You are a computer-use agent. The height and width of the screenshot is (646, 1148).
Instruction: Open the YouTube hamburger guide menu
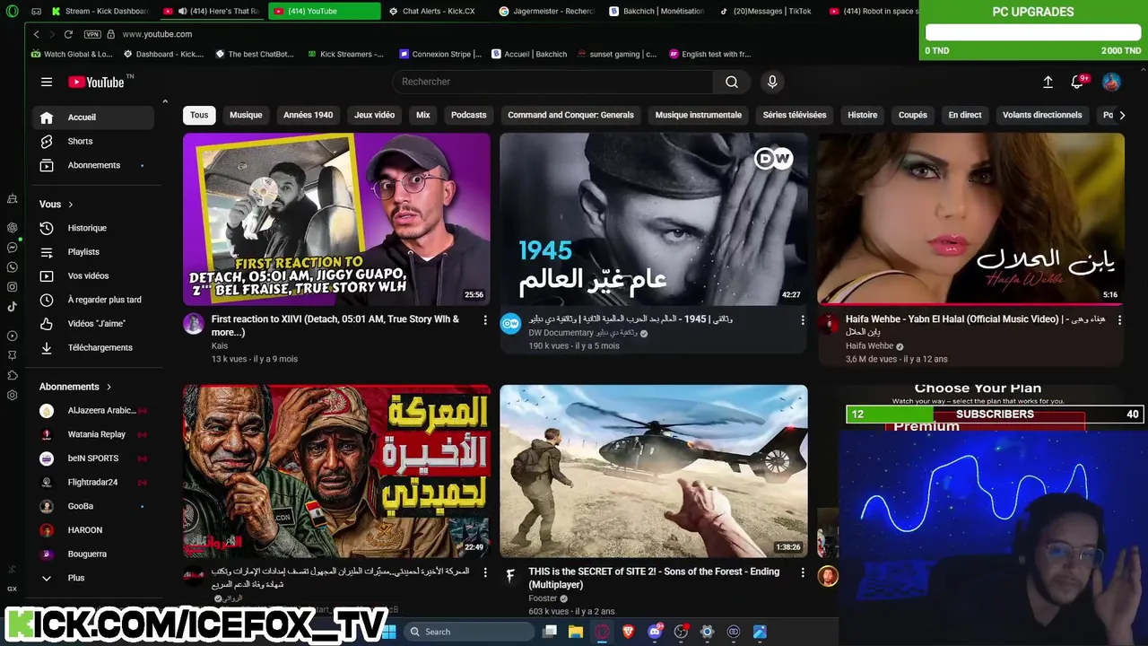[x=47, y=82]
